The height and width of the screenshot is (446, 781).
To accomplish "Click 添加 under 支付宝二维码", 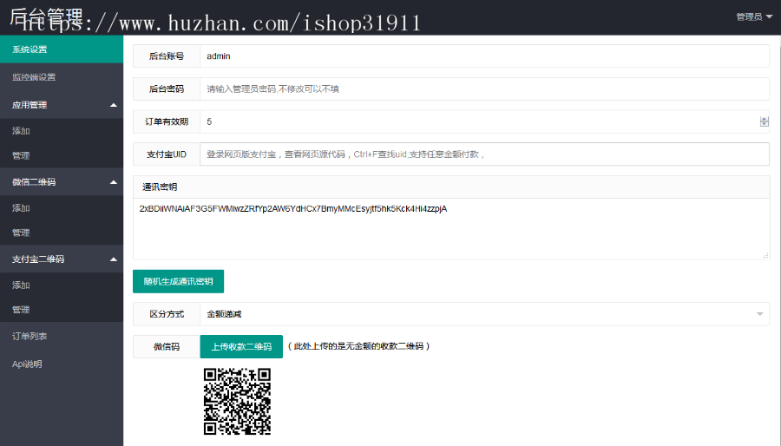I will 62,285.
